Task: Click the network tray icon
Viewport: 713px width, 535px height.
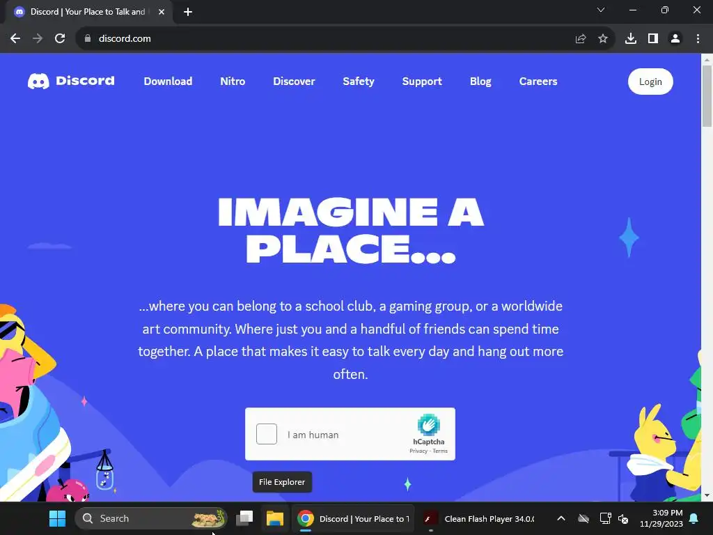Action: coord(605,518)
